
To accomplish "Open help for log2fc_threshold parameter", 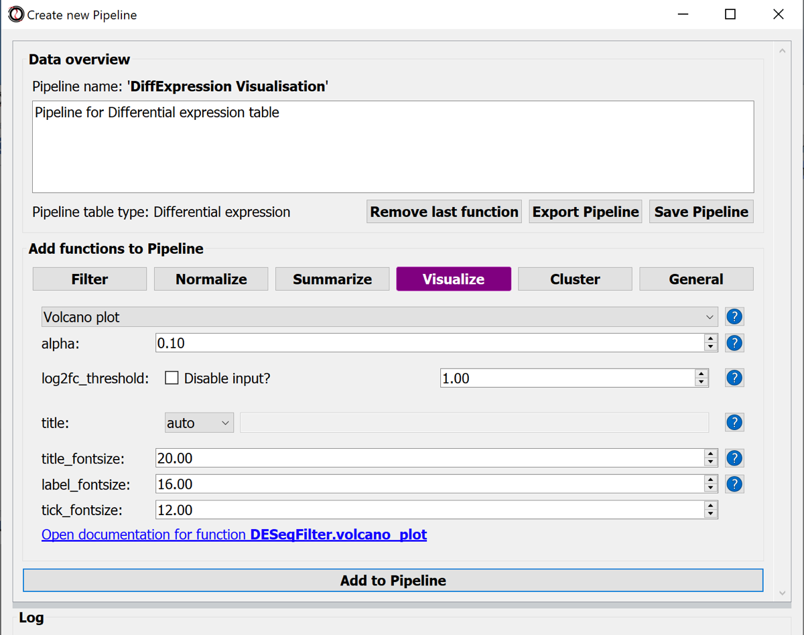I will [734, 378].
